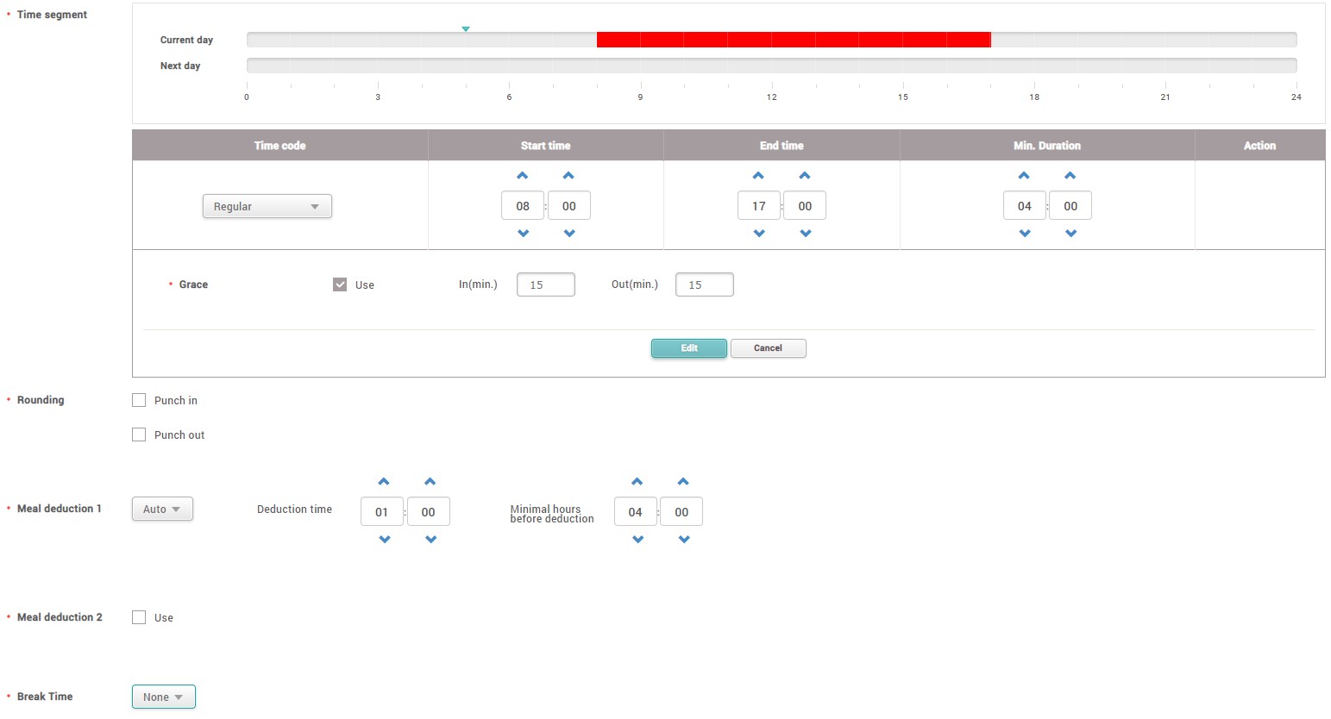This screenshot has width=1331, height=719.
Task: Uncheck the Grace Use checkbox
Action: 340,284
